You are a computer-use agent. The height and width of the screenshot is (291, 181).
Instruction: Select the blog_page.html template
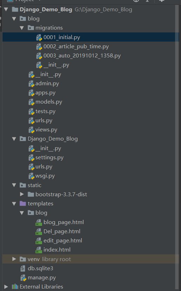click(63, 222)
